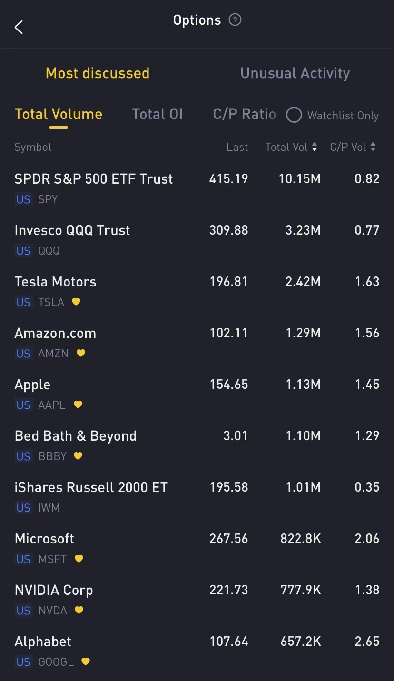This screenshot has width=394, height=681.
Task: Open the C/P Ratio tab
Action: [244, 114]
